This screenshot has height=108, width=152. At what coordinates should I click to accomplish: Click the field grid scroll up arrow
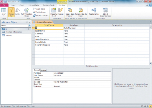(x=151, y=25)
